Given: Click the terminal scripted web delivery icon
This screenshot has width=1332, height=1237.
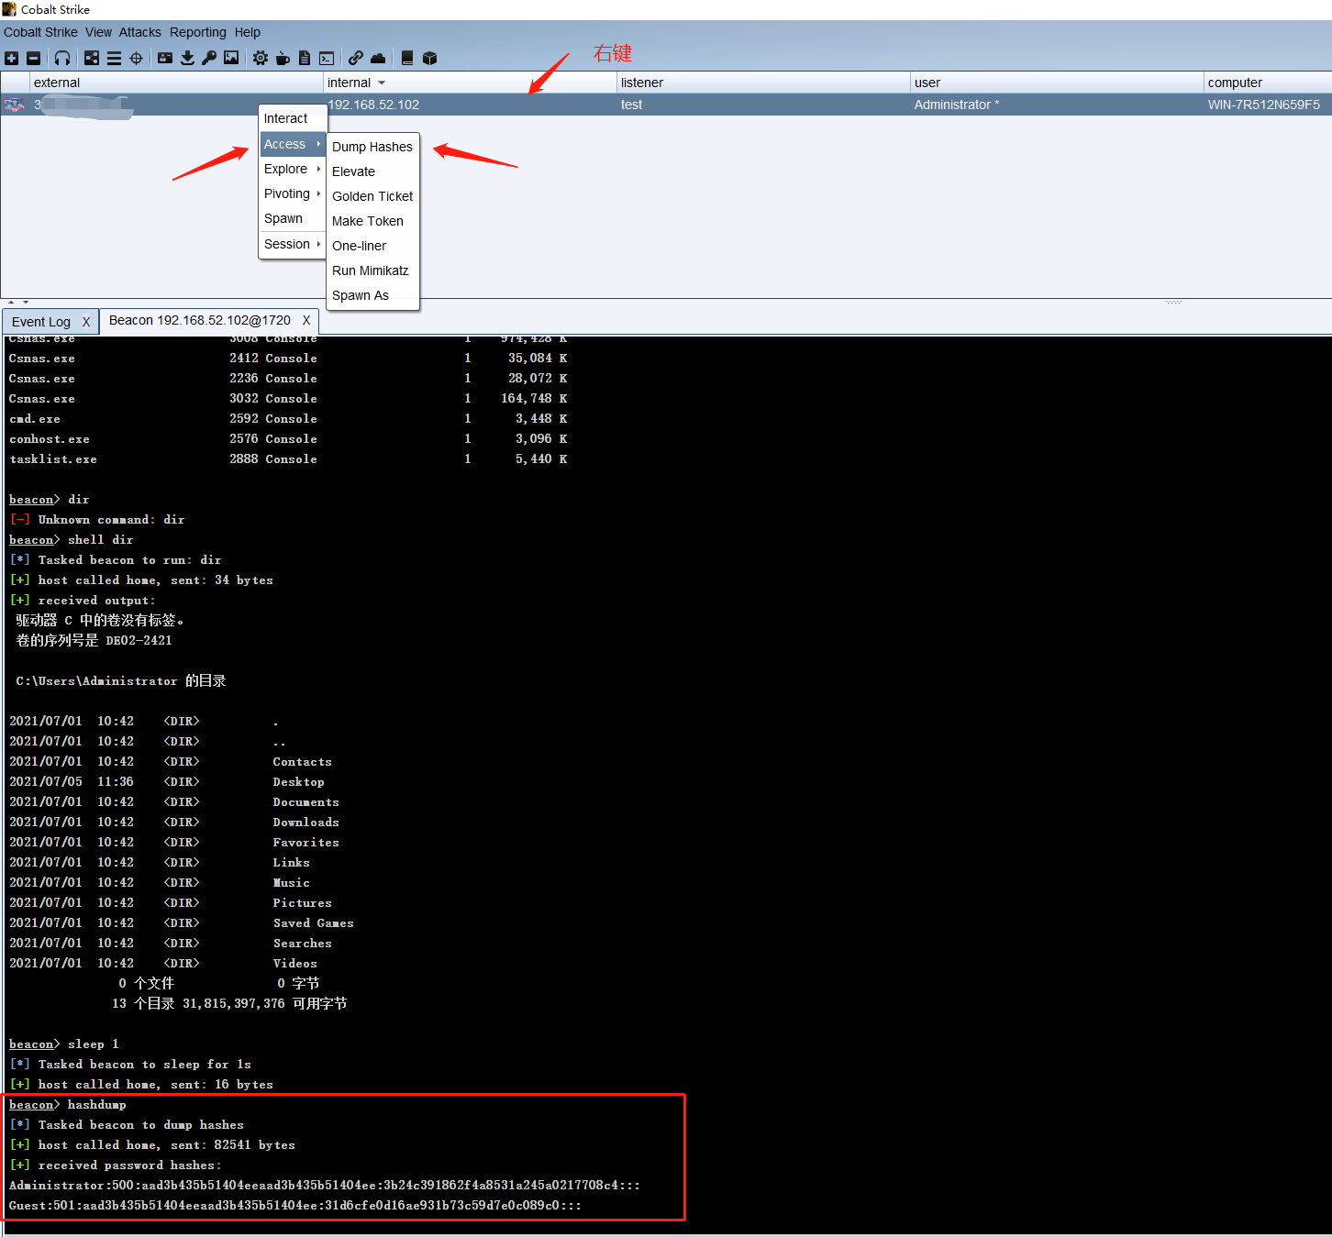Looking at the screenshot, I should tap(327, 59).
